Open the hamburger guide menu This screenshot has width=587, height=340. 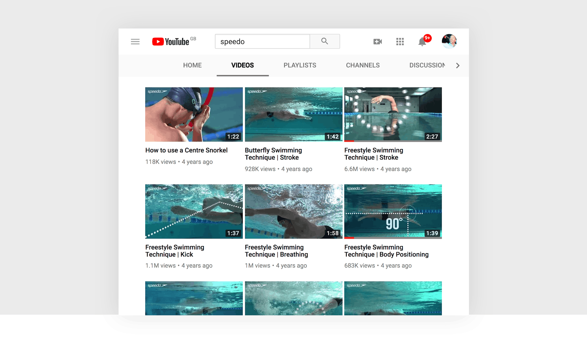click(135, 41)
